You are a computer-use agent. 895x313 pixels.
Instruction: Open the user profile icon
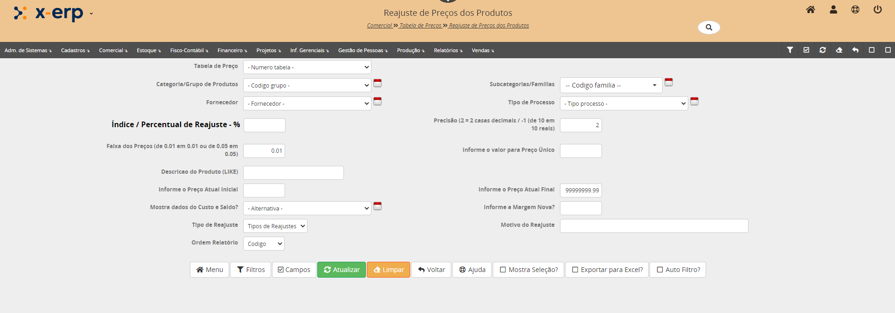tap(833, 10)
